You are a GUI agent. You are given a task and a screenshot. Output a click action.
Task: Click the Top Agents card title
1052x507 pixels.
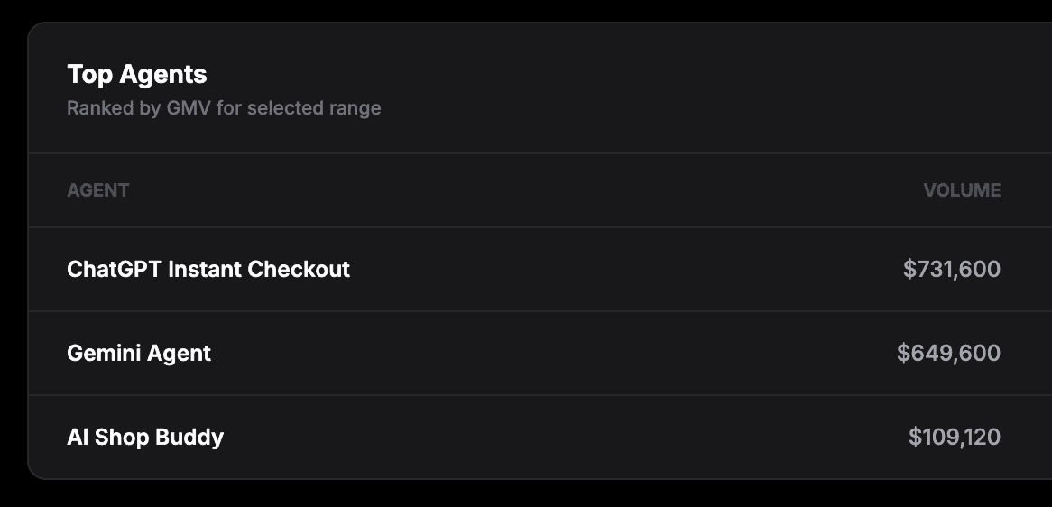pyautogui.click(x=137, y=75)
